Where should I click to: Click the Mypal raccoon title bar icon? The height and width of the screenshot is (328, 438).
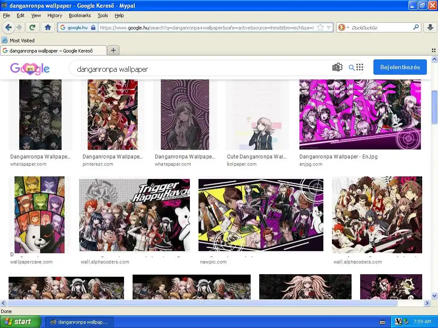tap(4, 5)
